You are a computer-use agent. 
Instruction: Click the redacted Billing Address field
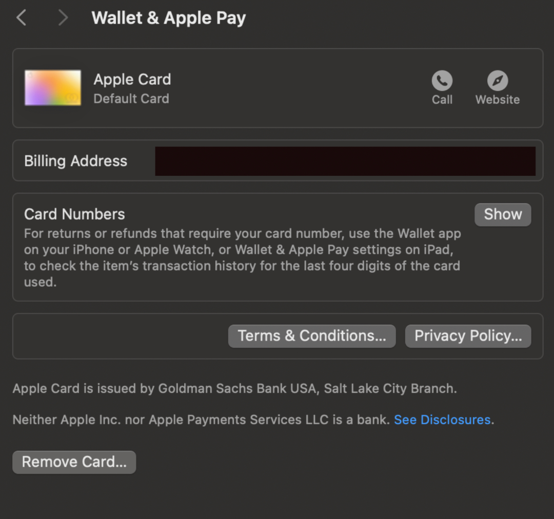coord(345,161)
